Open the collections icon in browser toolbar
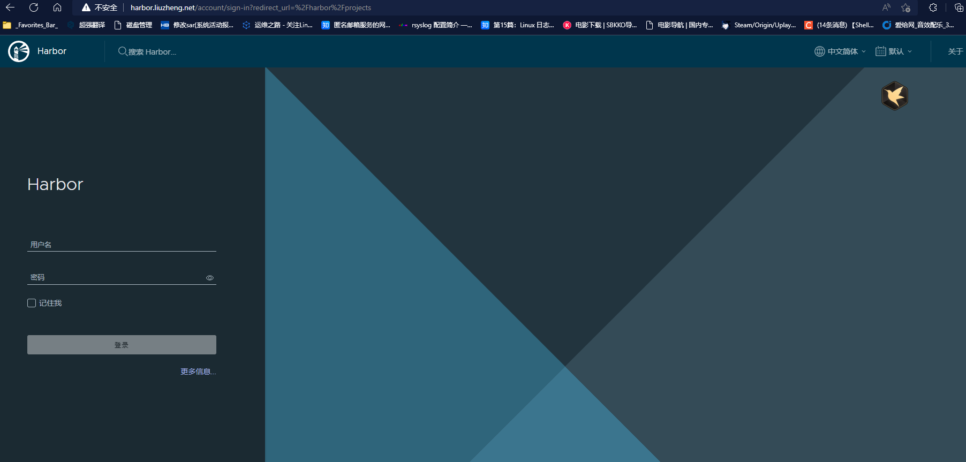This screenshot has height=462, width=966. coord(959,7)
